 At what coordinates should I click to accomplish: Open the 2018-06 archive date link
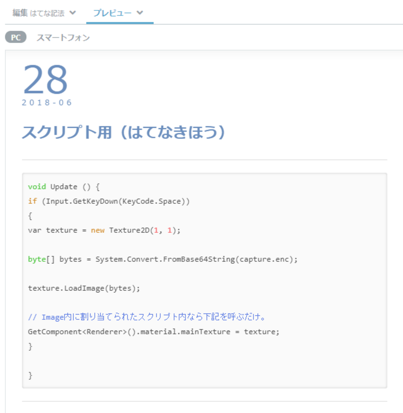[x=47, y=102]
